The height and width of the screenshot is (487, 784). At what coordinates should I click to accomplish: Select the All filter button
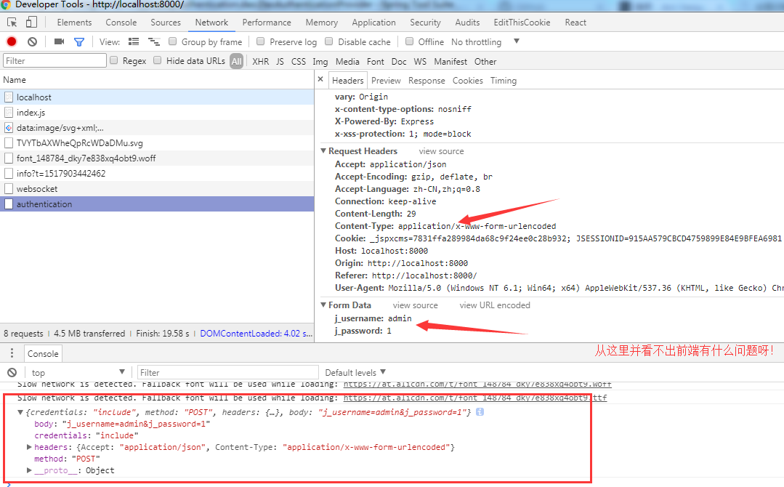pos(236,62)
